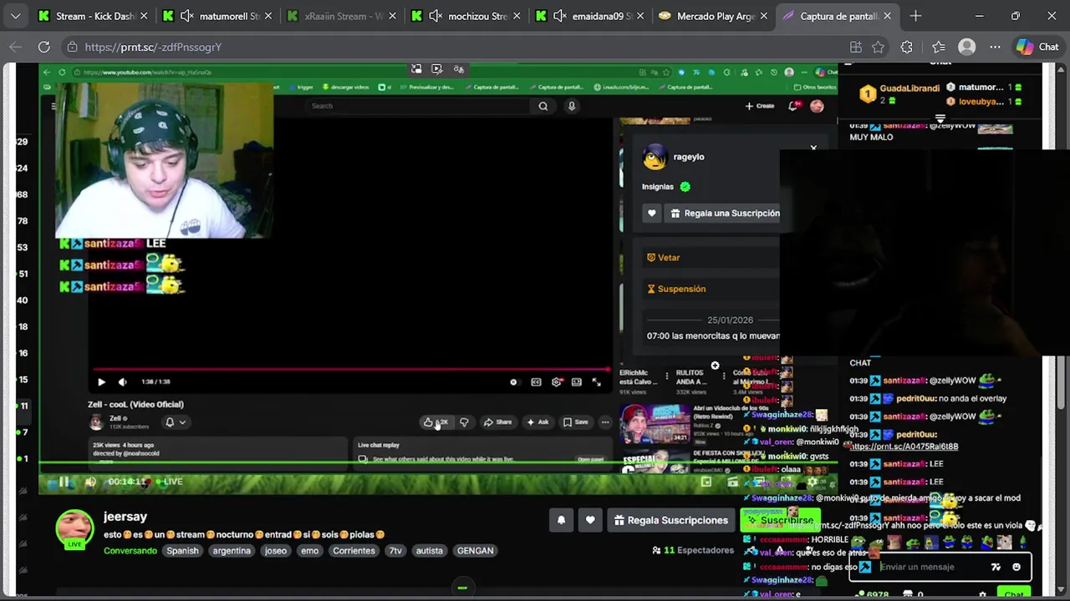
Task: Open YouTube player settings gear
Action: click(x=557, y=381)
